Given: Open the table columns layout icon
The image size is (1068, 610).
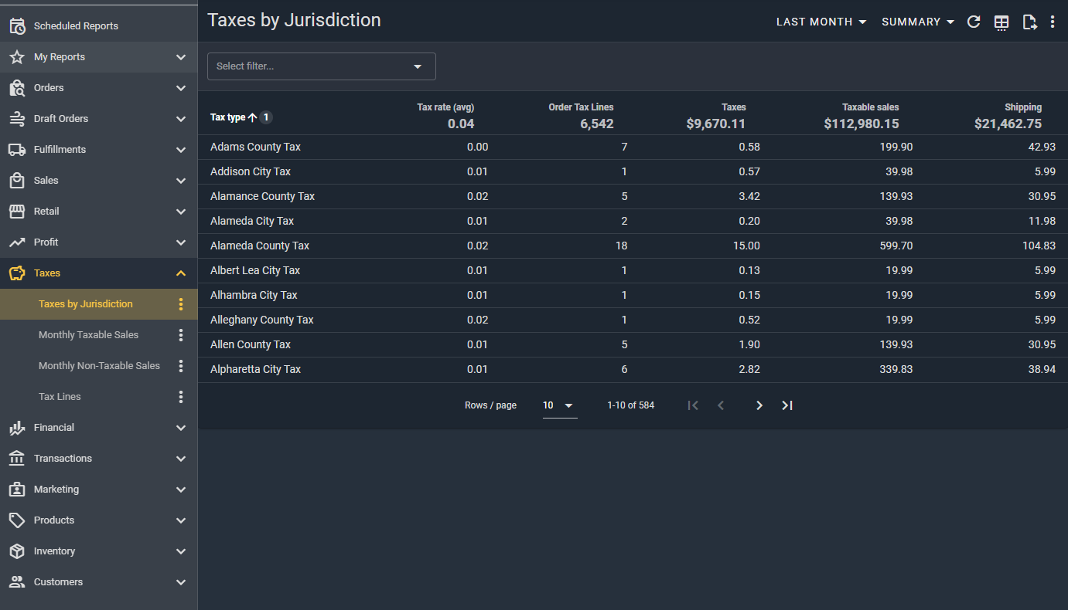Looking at the screenshot, I should (x=1001, y=22).
